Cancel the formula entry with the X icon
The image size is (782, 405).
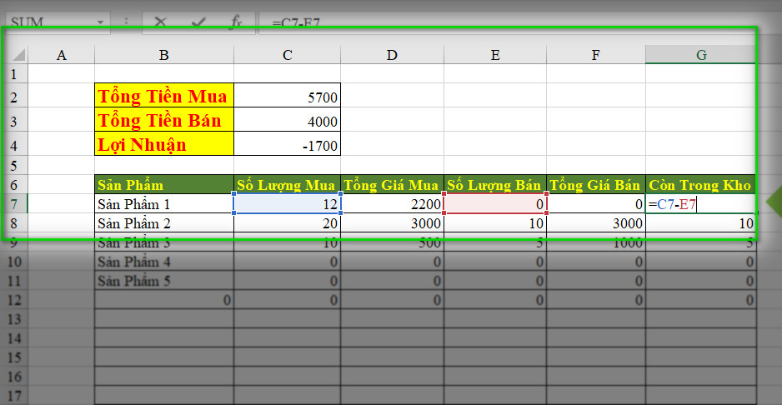pos(160,22)
